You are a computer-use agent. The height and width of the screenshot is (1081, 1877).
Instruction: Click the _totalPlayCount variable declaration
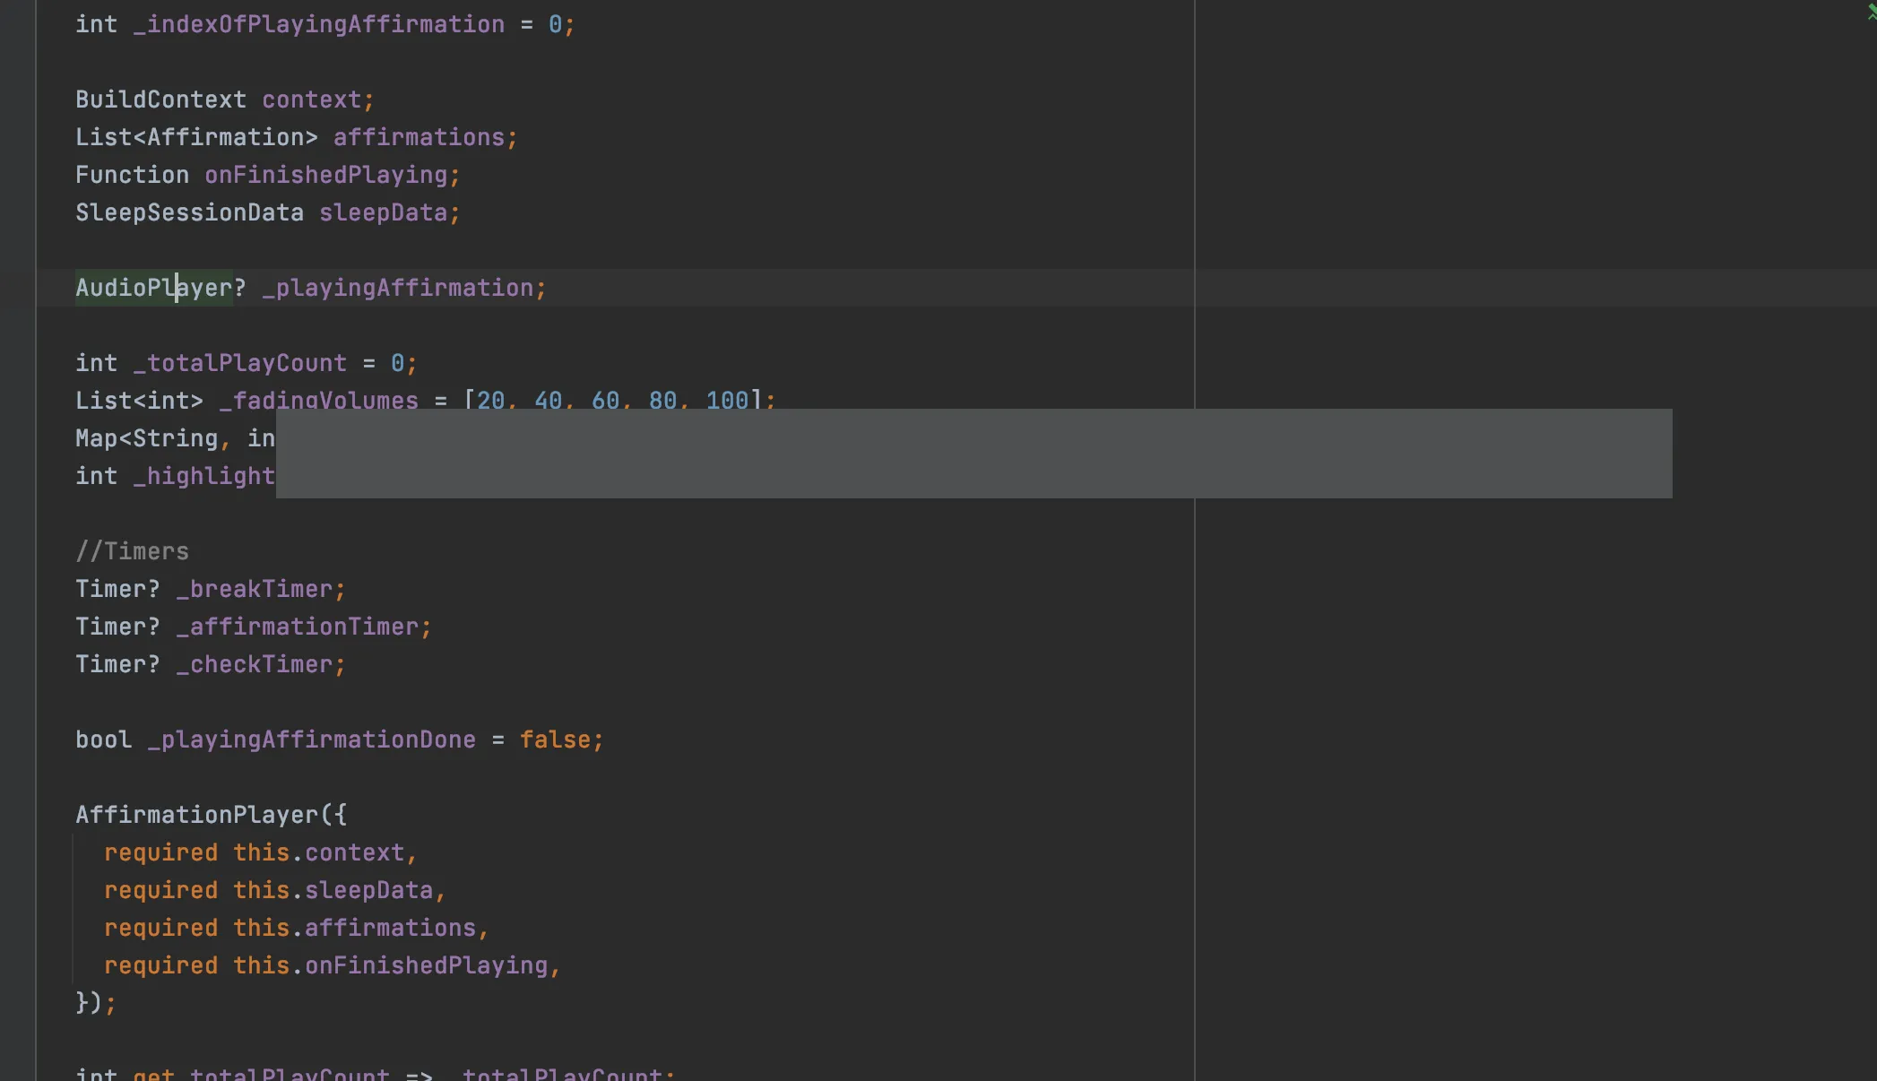point(239,363)
